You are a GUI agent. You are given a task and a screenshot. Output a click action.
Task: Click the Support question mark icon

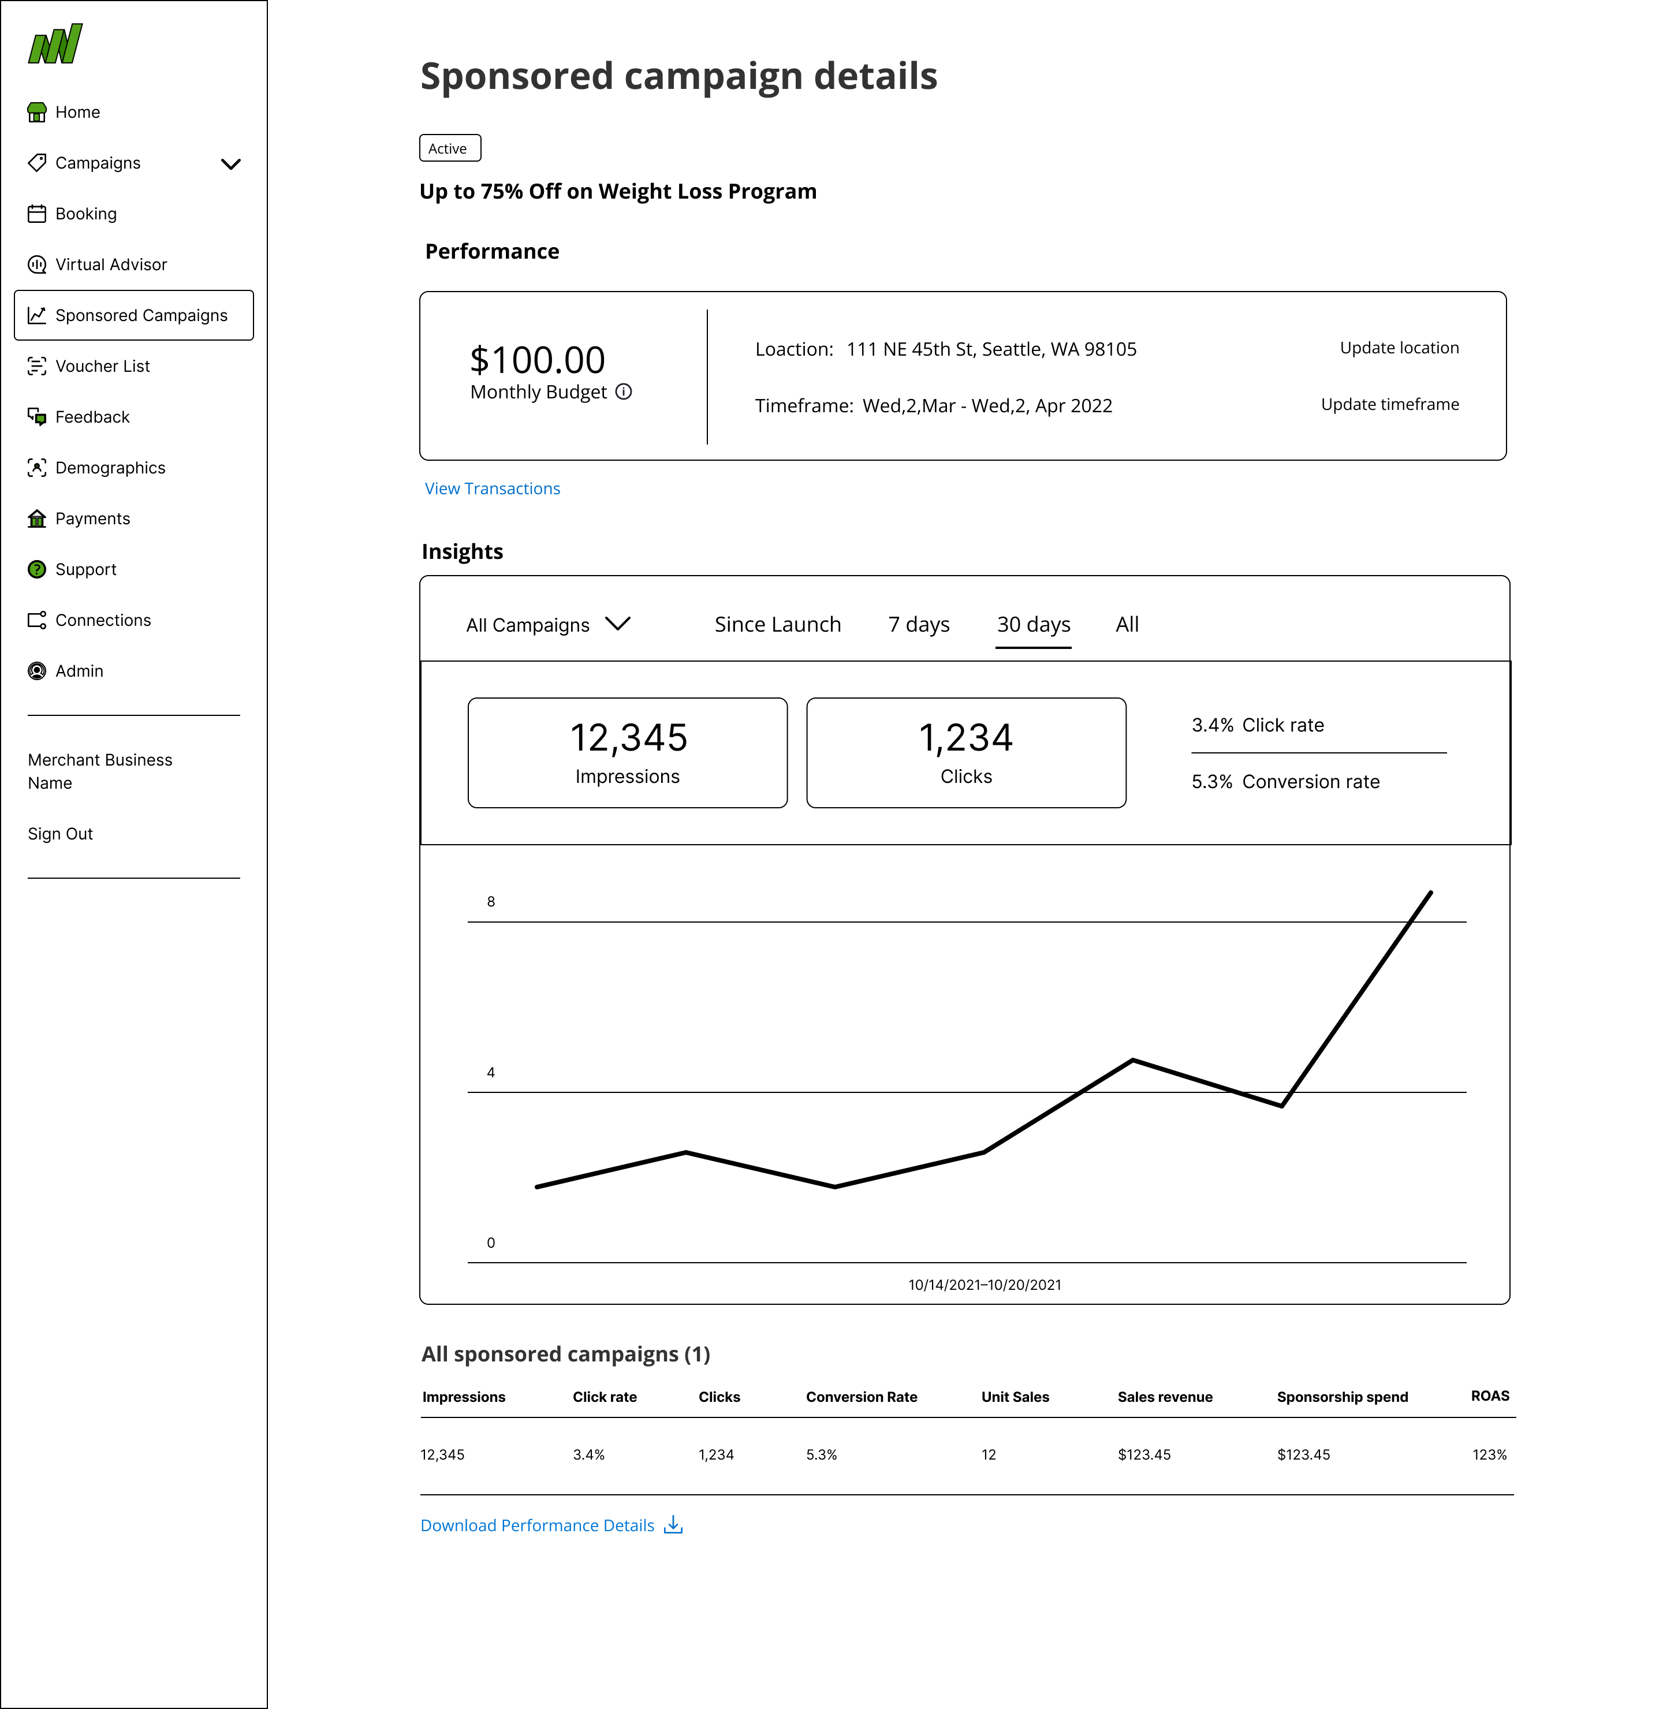click(x=37, y=569)
